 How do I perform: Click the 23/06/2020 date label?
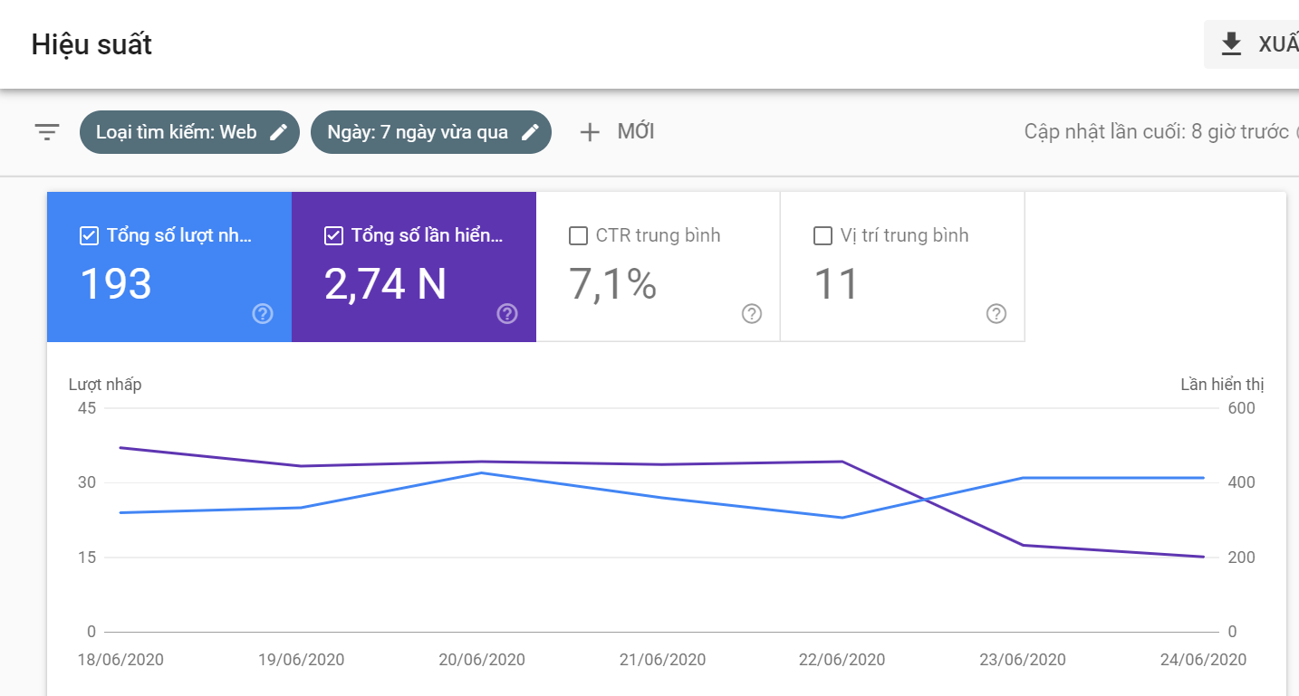tap(1023, 660)
